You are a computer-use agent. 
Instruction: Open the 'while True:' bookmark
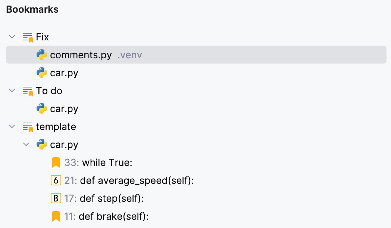(107, 163)
